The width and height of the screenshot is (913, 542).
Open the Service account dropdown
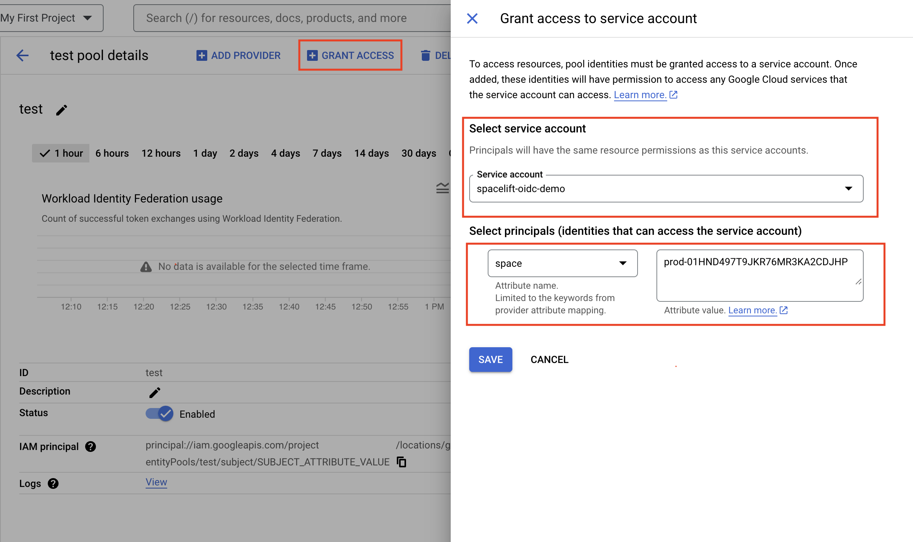(849, 189)
